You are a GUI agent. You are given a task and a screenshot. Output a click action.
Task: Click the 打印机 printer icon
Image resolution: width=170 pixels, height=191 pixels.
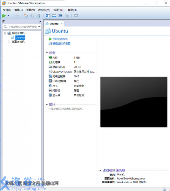[x=50, y=90]
